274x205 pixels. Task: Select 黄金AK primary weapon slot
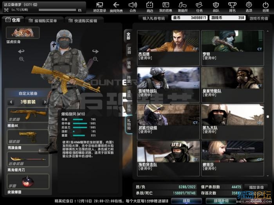coord(28,115)
